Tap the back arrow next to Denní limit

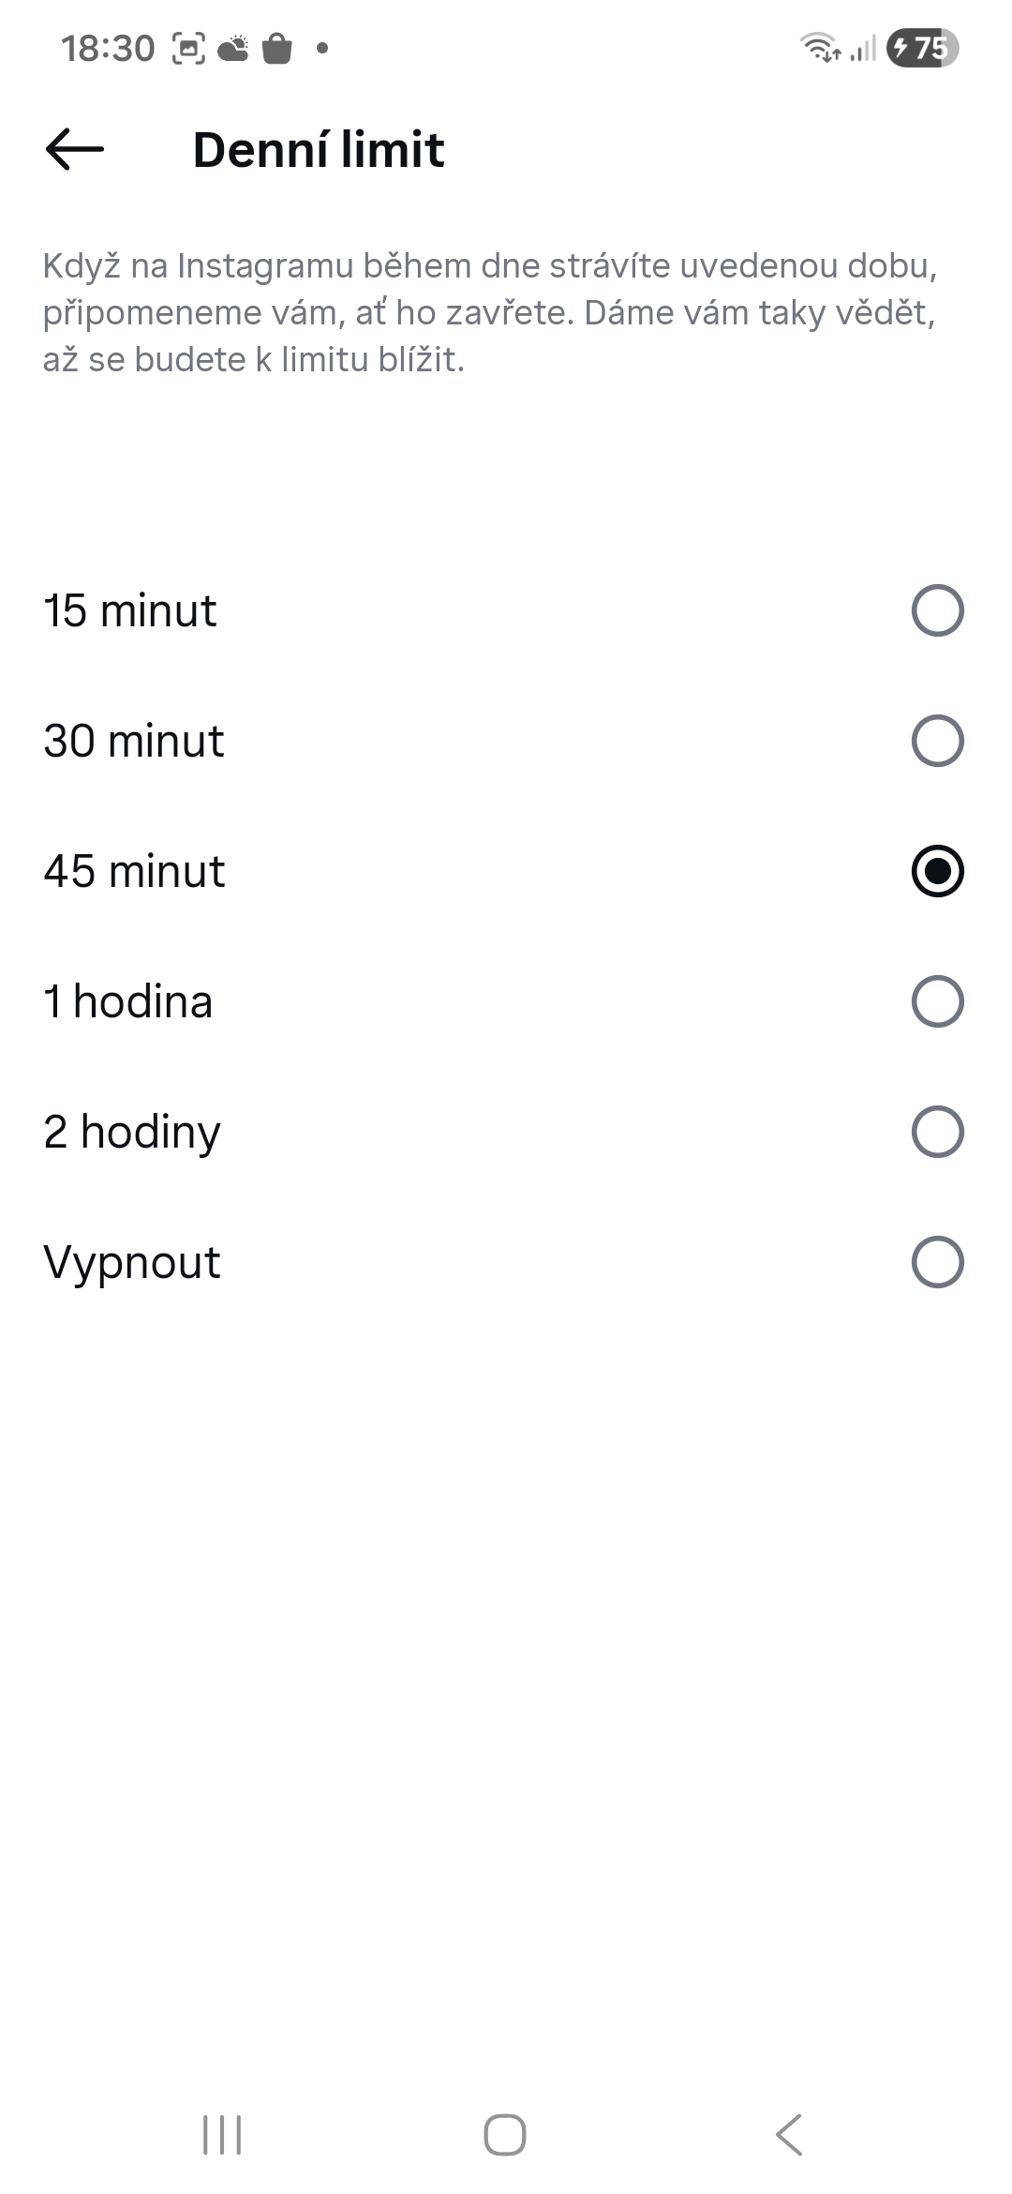[x=75, y=149]
